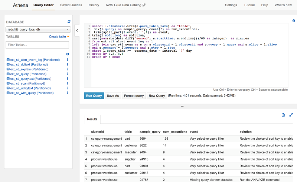
Task: Click the query editor info icon
Action: point(294,21)
